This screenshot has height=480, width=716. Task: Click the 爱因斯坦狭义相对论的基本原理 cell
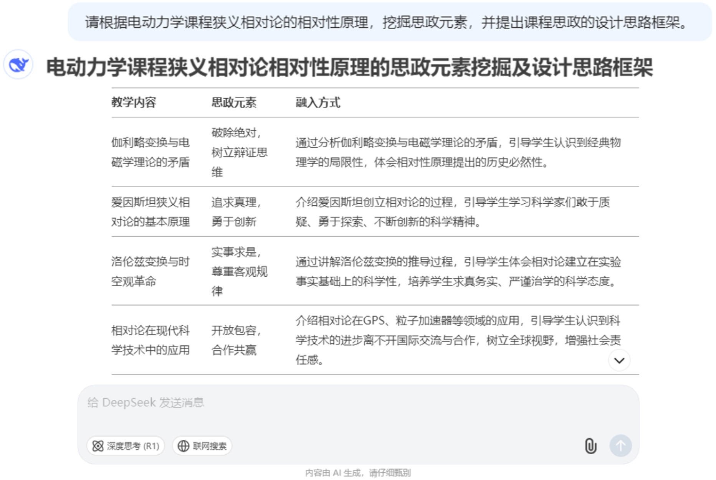pyautogui.click(x=150, y=212)
